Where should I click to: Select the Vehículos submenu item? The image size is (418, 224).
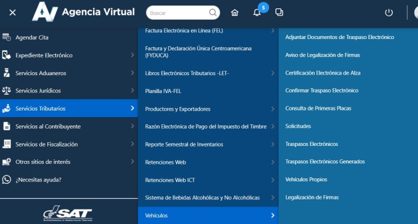point(208,215)
